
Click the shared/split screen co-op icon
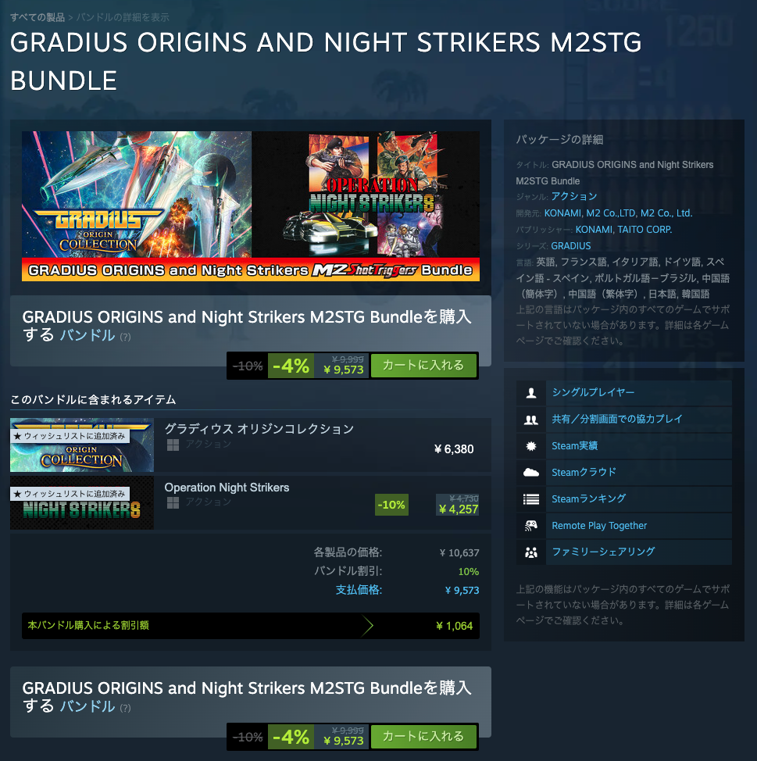point(531,420)
